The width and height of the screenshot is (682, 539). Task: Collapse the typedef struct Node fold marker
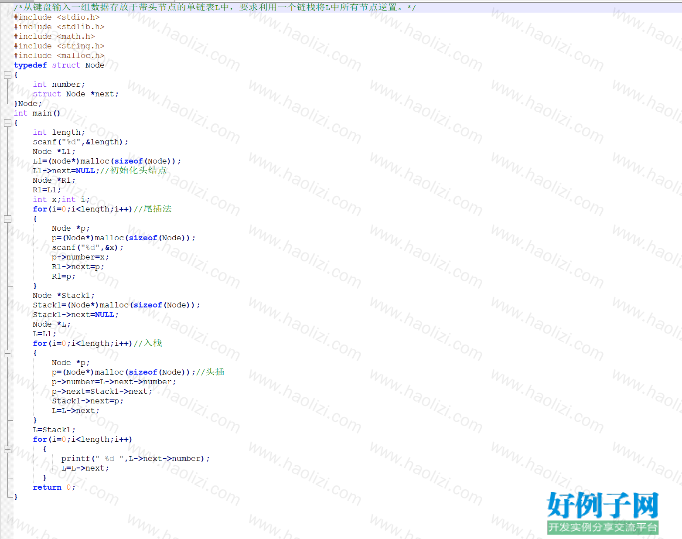pyautogui.click(x=7, y=75)
